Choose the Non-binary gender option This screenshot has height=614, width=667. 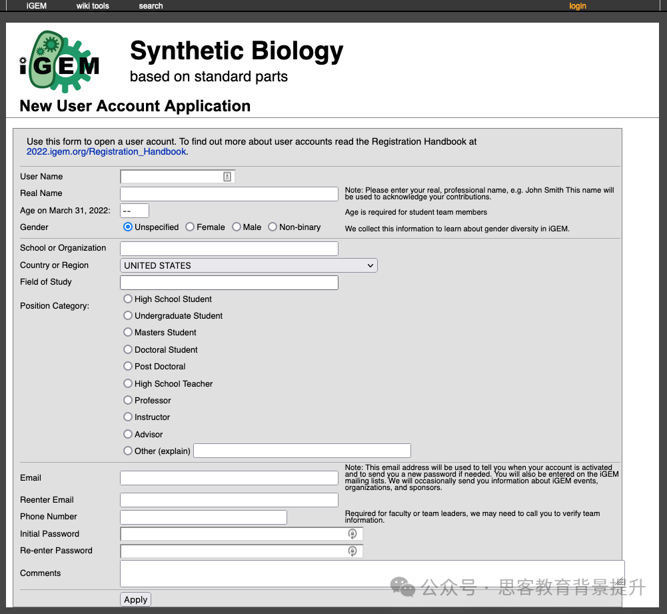[273, 227]
